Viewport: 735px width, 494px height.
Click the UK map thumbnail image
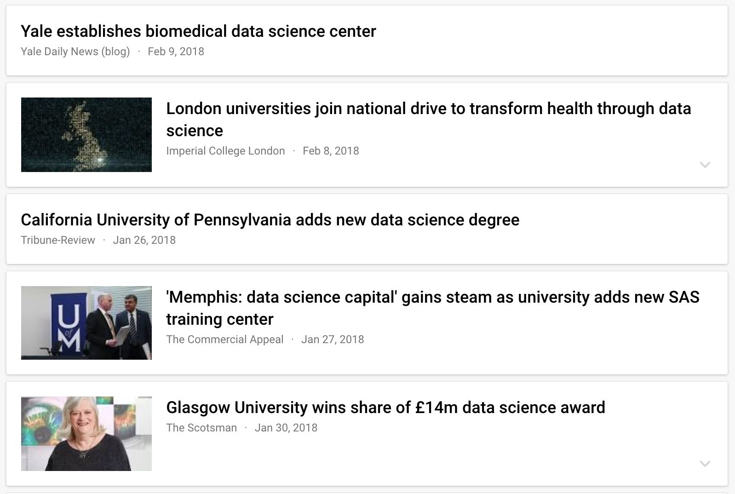coord(86,135)
